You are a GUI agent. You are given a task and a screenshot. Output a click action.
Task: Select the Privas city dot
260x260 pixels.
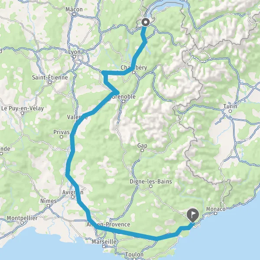[62, 137]
